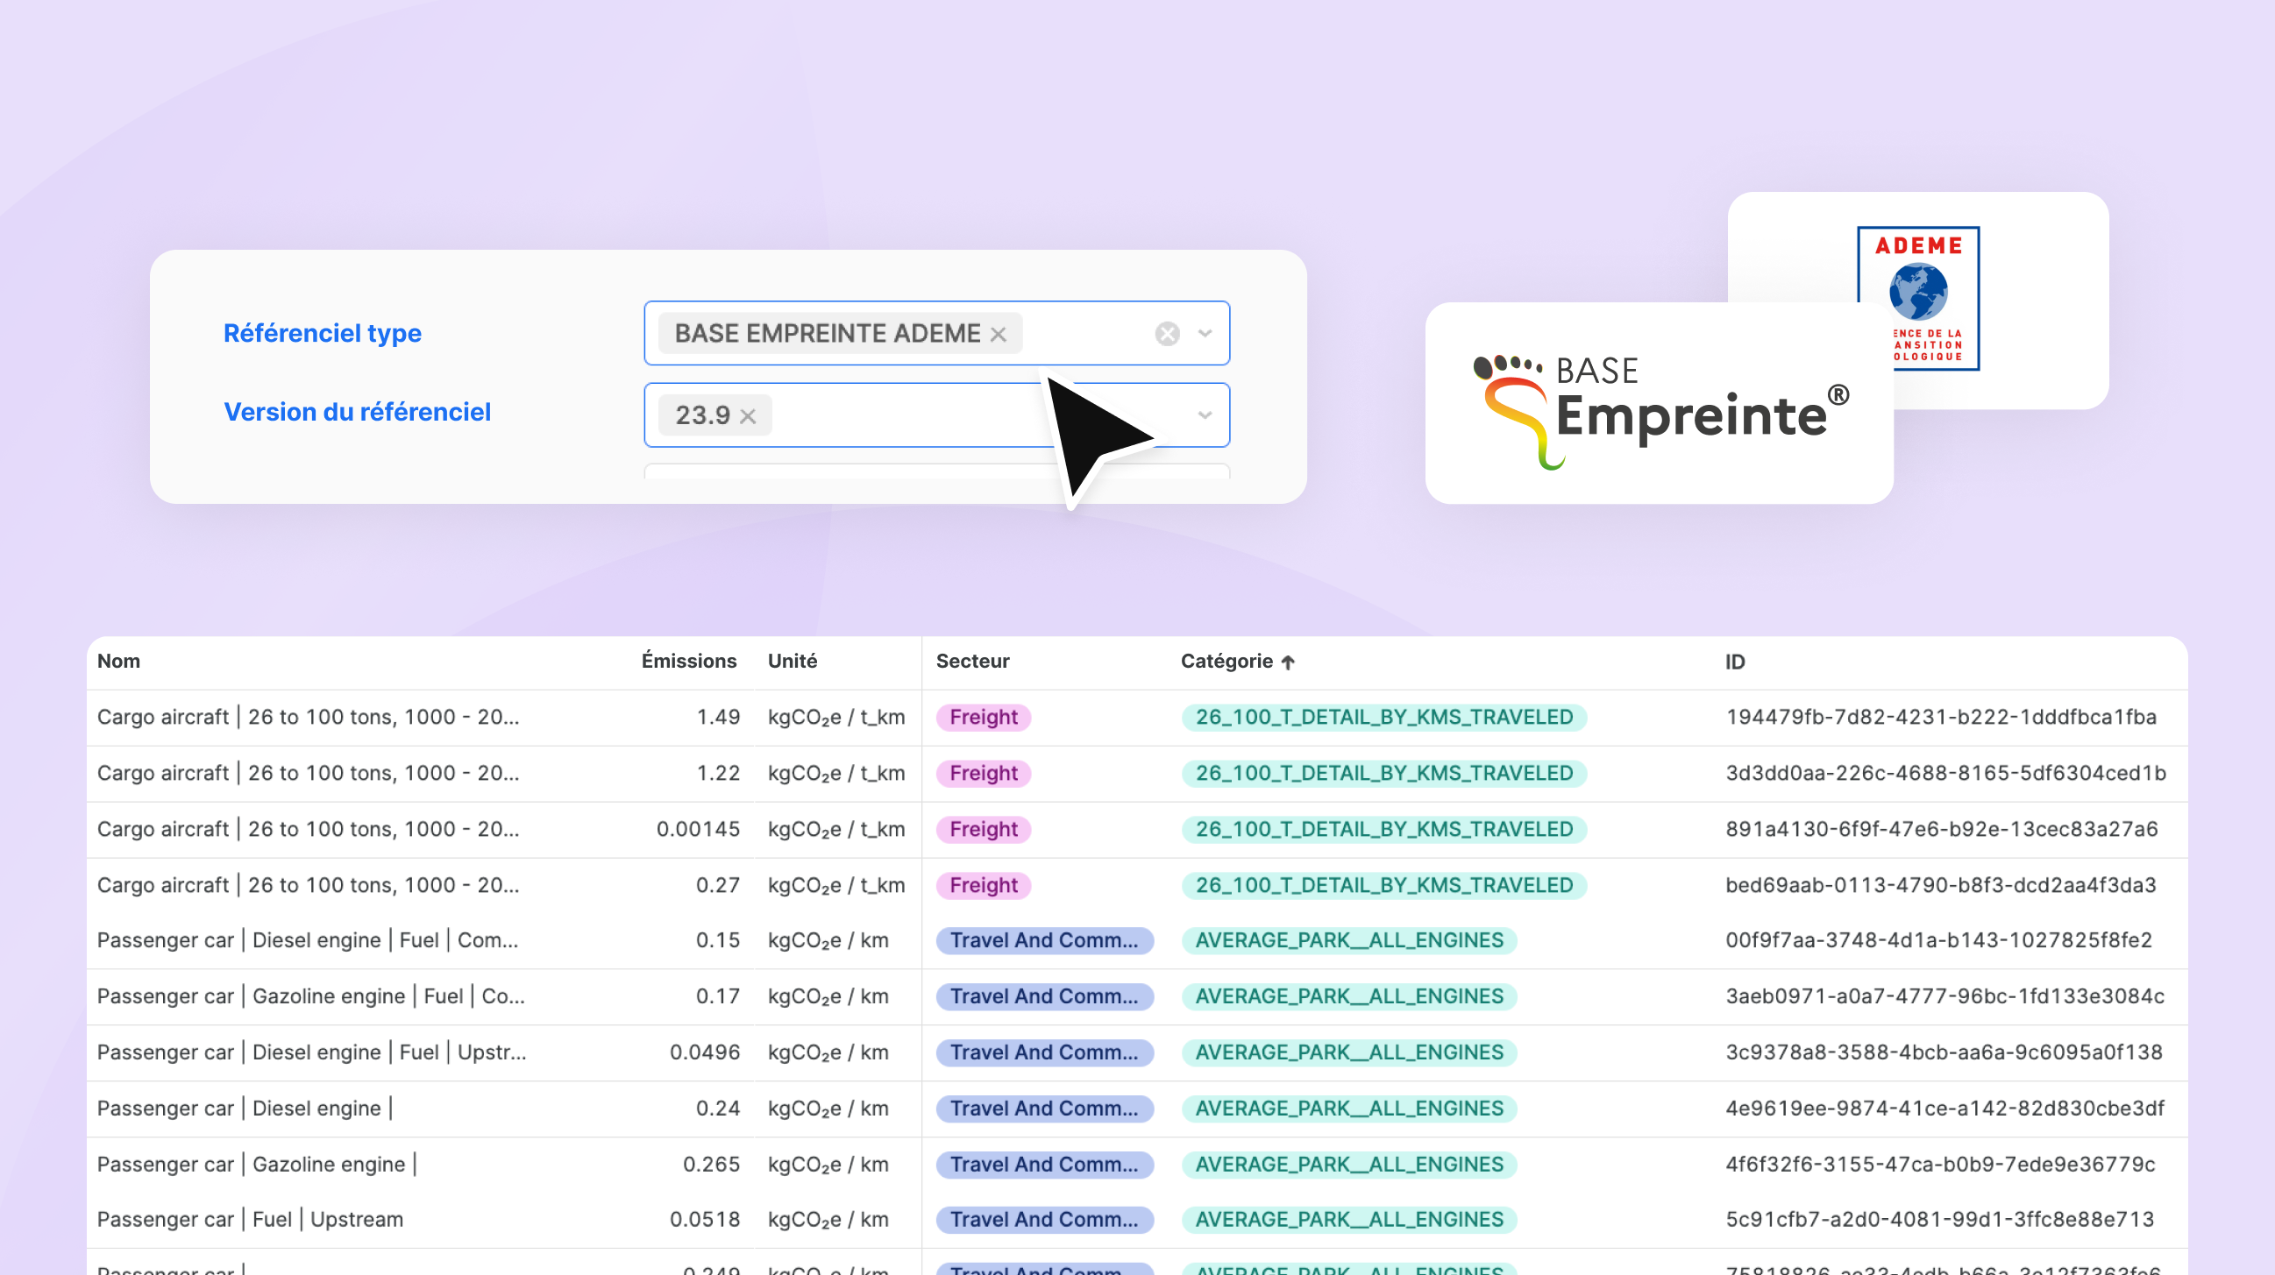
Task: Click inside the Référenciel type field
Action: coord(937,333)
